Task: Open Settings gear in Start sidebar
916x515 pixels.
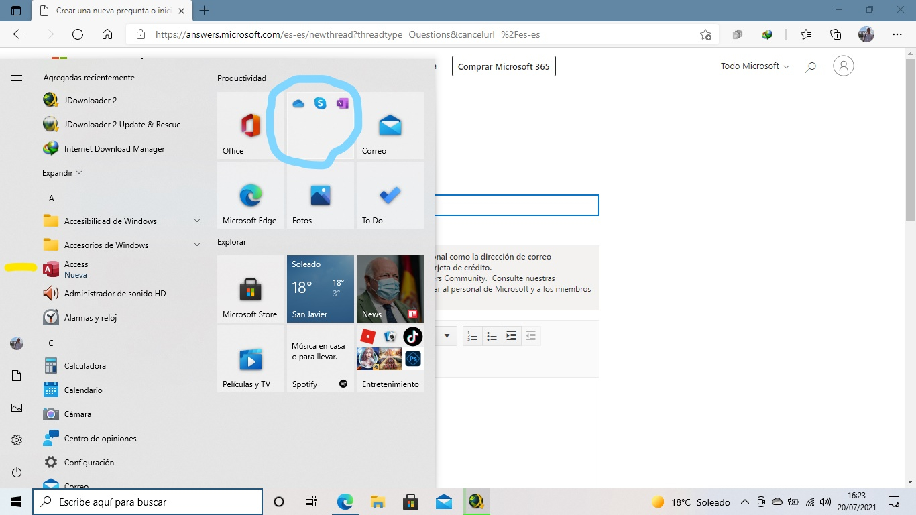Action: click(x=17, y=440)
